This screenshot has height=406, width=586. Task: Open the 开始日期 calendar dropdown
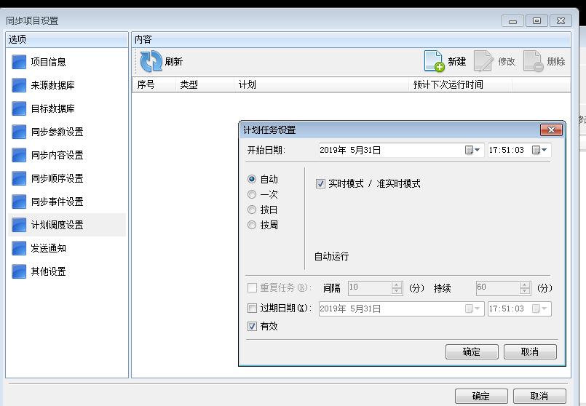(x=472, y=150)
